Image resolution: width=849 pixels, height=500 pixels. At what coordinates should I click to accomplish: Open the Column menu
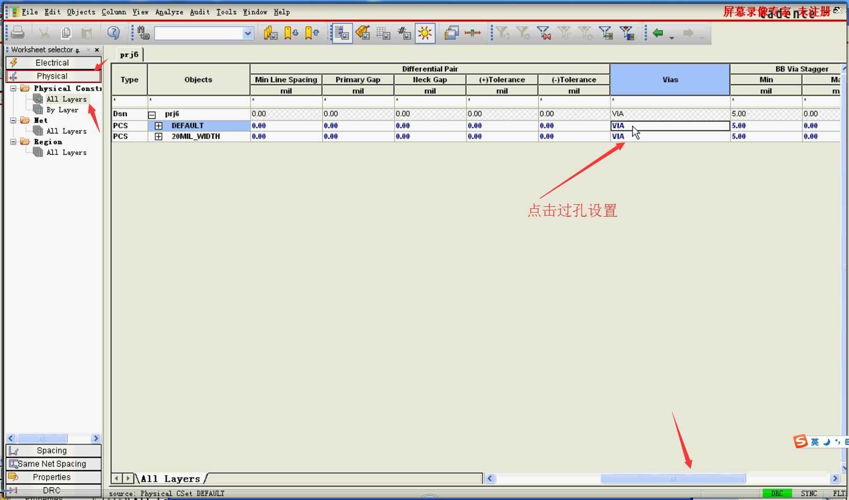(x=114, y=12)
